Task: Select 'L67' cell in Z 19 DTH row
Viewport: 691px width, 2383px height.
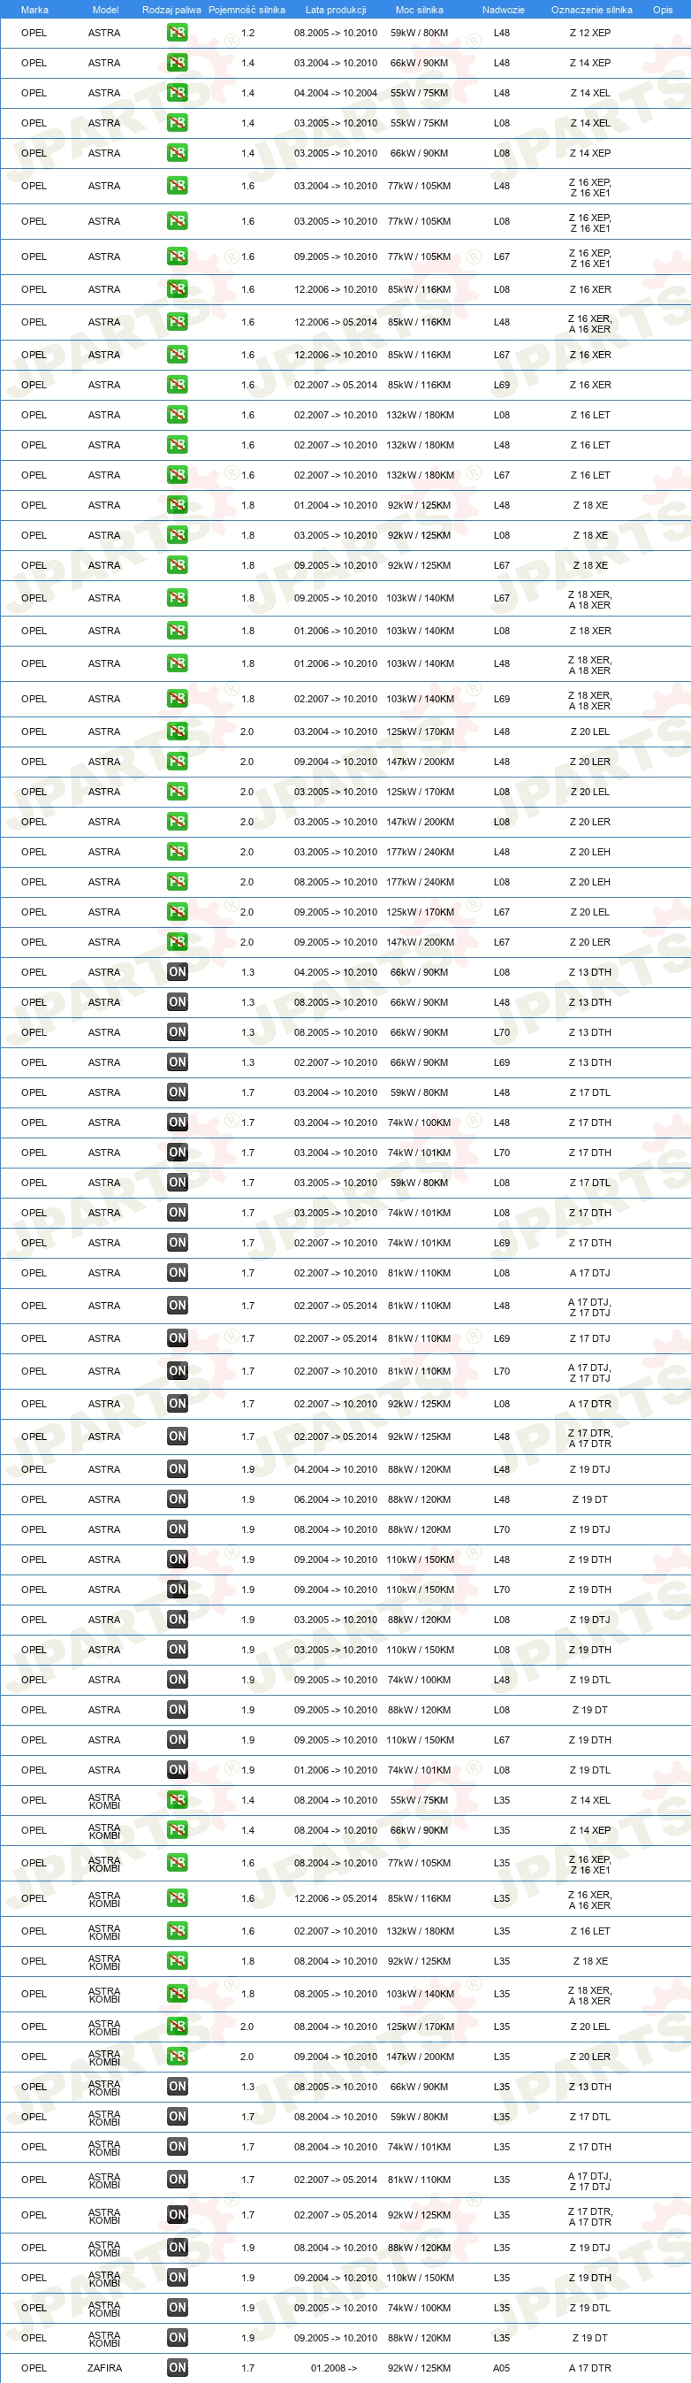Action: 502,1739
